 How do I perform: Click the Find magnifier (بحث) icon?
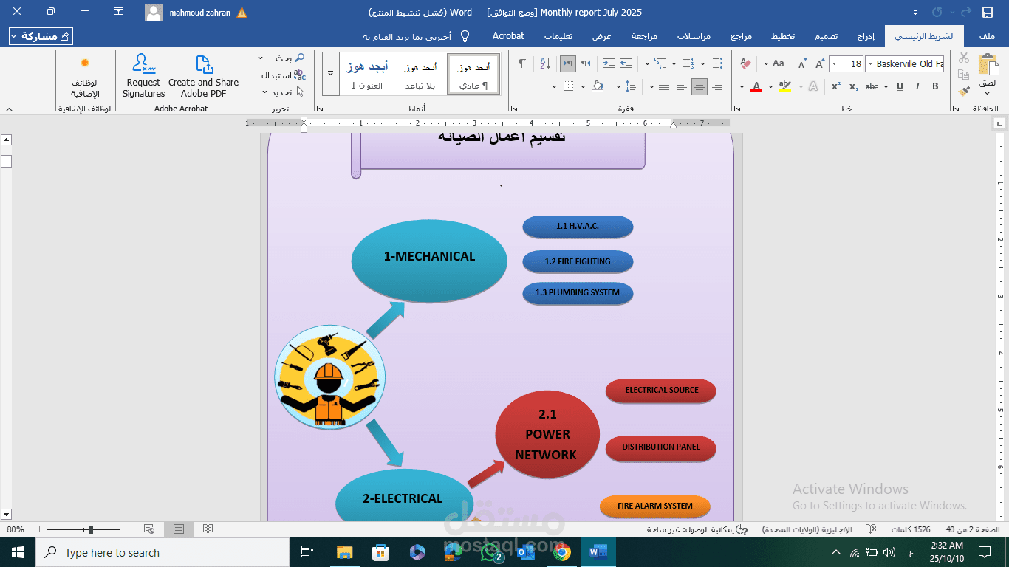pyautogui.click(x=299, y=58)
